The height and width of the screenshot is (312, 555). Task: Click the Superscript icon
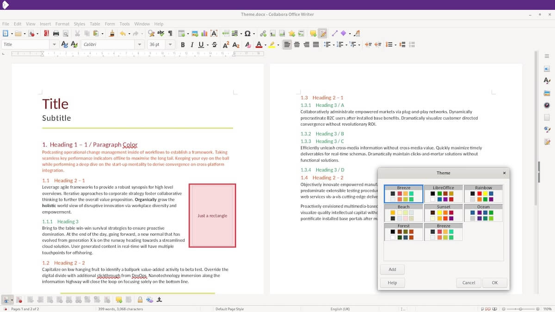pos(226,45)
